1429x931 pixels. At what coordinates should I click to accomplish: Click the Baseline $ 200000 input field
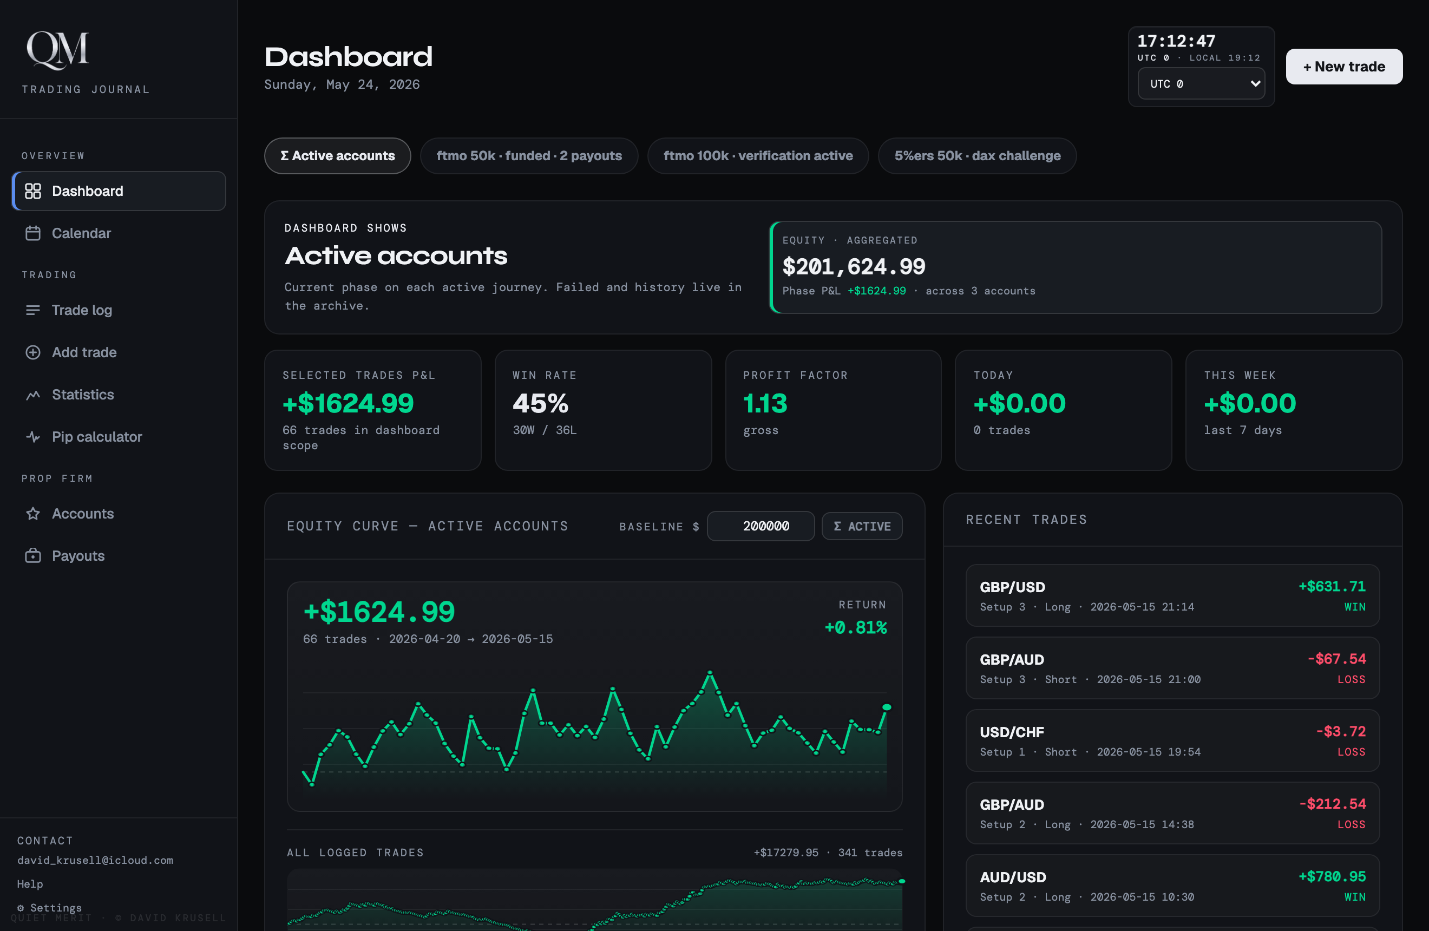point(760,527)
